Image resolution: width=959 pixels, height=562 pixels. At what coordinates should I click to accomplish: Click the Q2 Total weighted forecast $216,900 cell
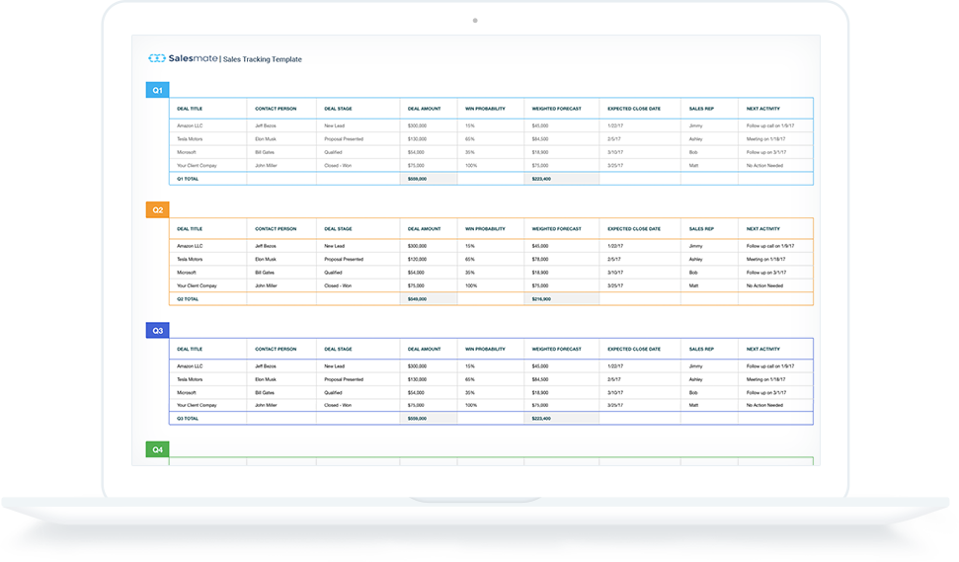541,298
